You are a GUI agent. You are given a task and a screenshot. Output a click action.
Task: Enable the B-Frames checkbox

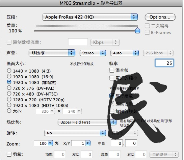(147, 32)
